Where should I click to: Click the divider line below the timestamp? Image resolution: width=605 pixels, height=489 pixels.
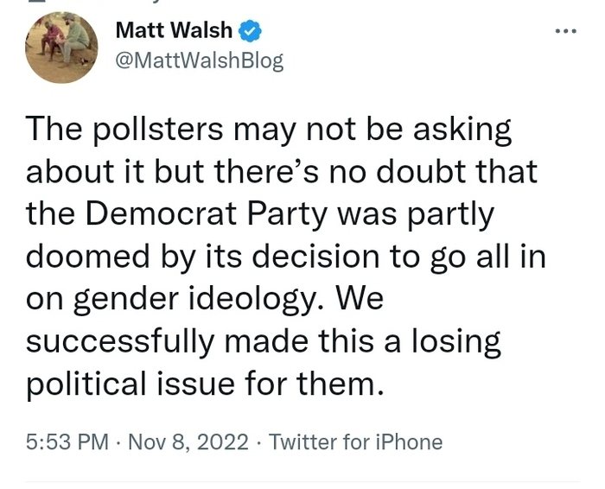click(302, 482)
